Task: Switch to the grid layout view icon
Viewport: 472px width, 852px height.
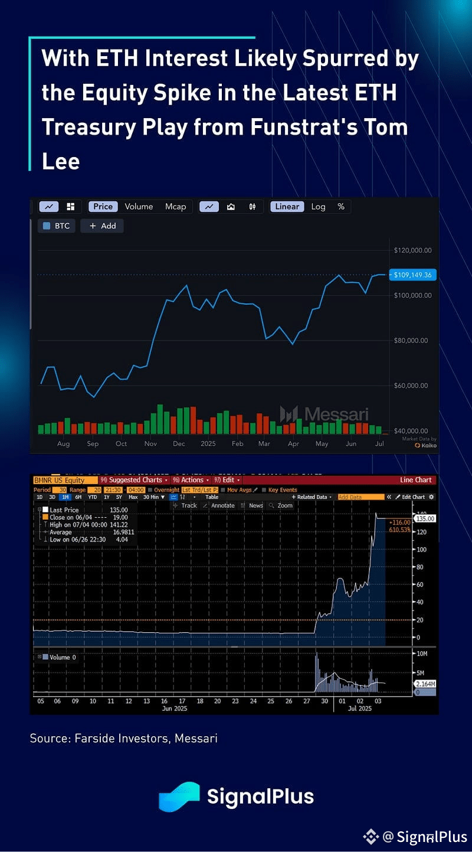Action: click(x=70, y=207)
